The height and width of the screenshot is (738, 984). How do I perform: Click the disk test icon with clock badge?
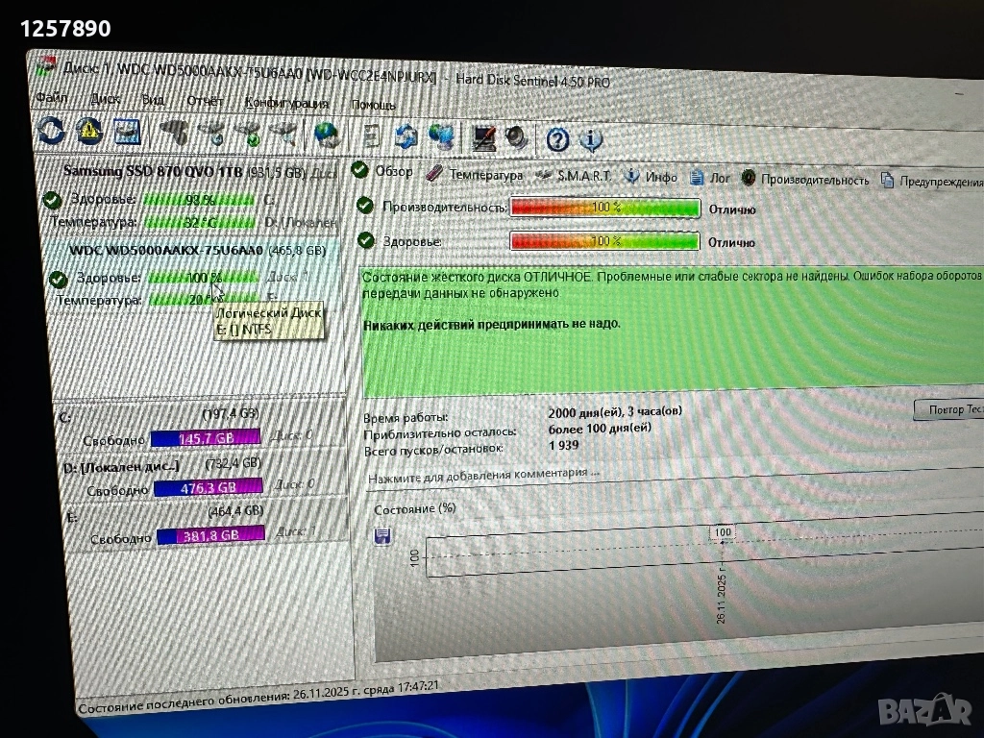(213, 133)
